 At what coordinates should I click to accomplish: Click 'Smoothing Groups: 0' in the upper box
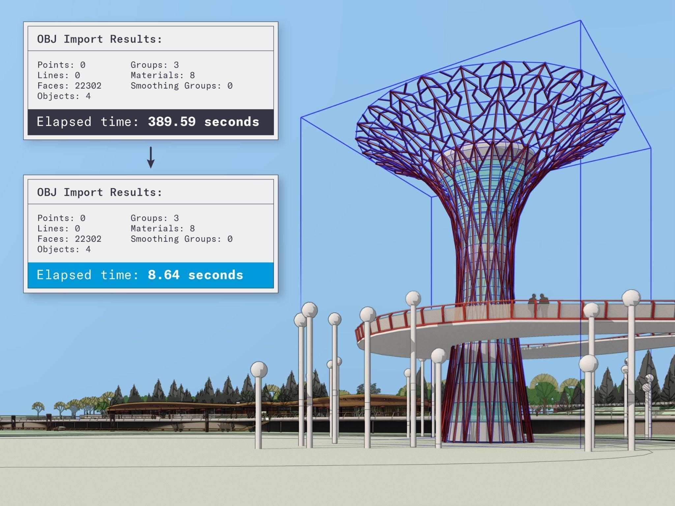coord(182,86)
